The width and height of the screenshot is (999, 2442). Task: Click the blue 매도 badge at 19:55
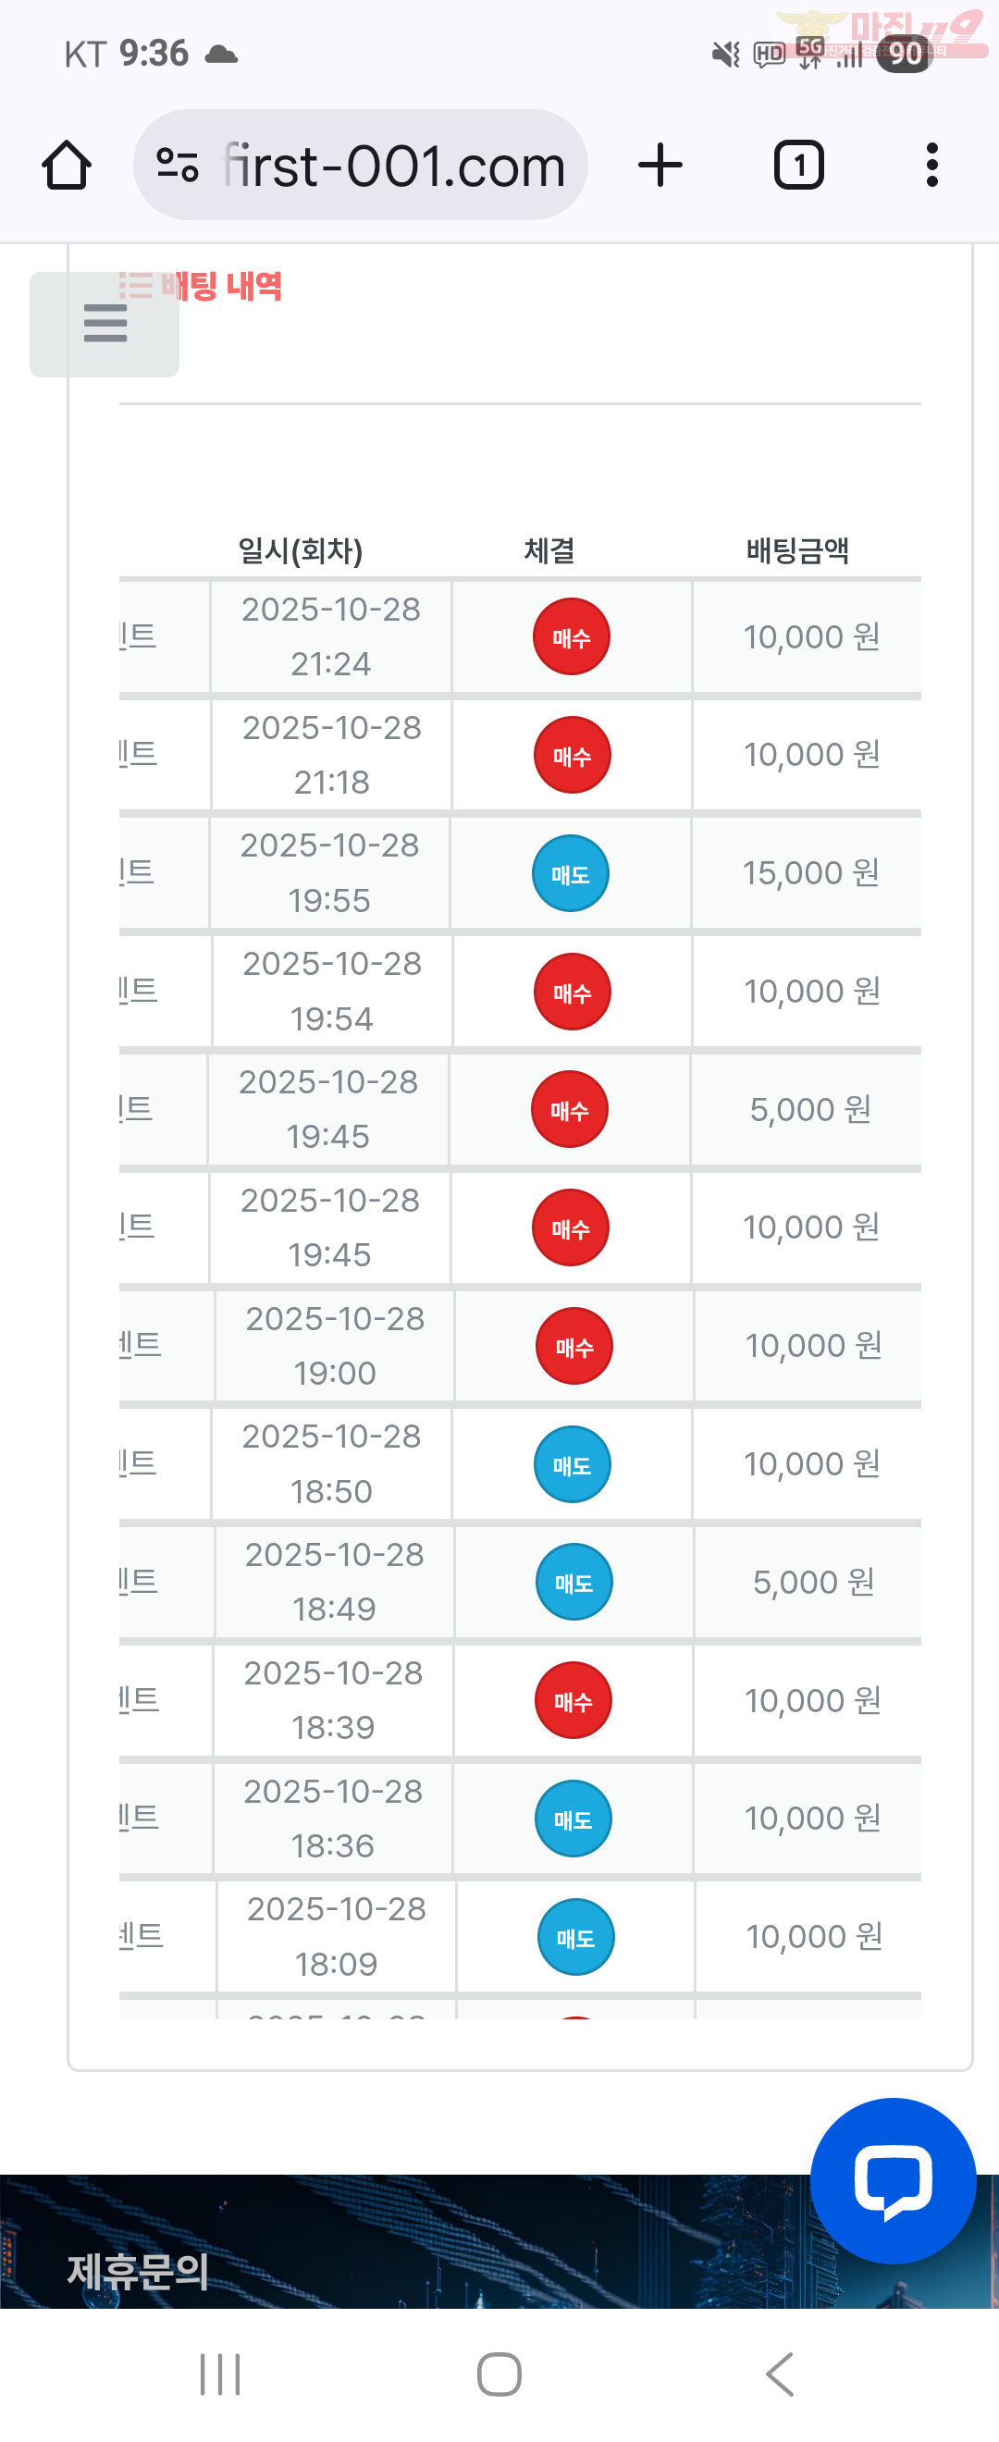tap(570, 873)
